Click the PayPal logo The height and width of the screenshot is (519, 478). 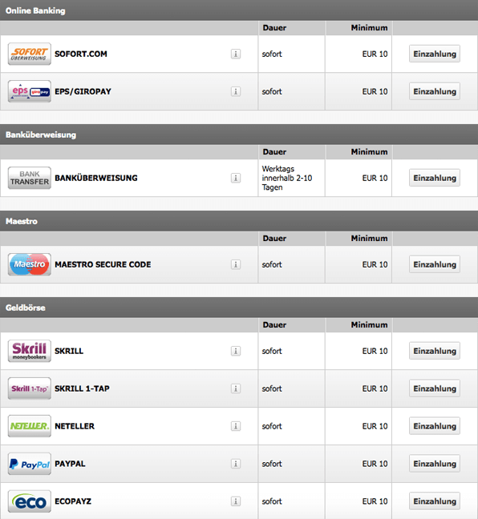coord(30,464)
